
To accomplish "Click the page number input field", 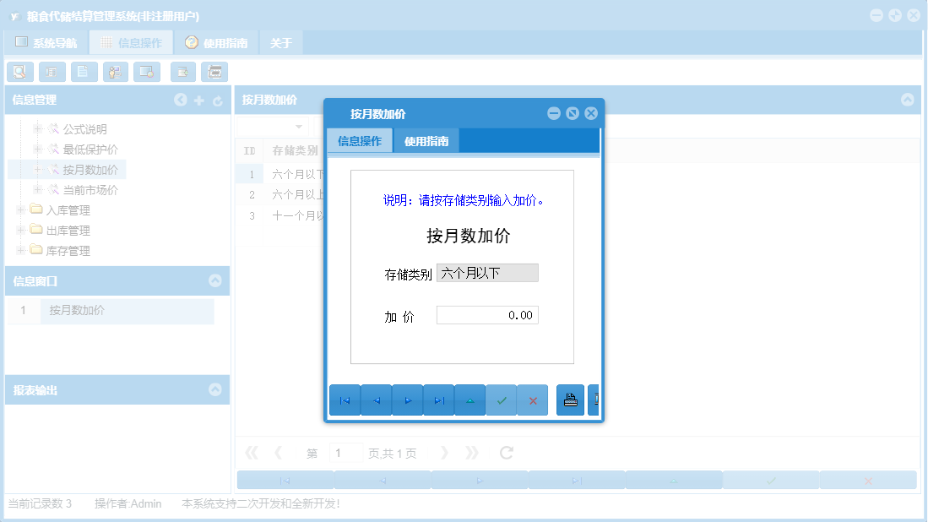I will click(x=345, y=453).
